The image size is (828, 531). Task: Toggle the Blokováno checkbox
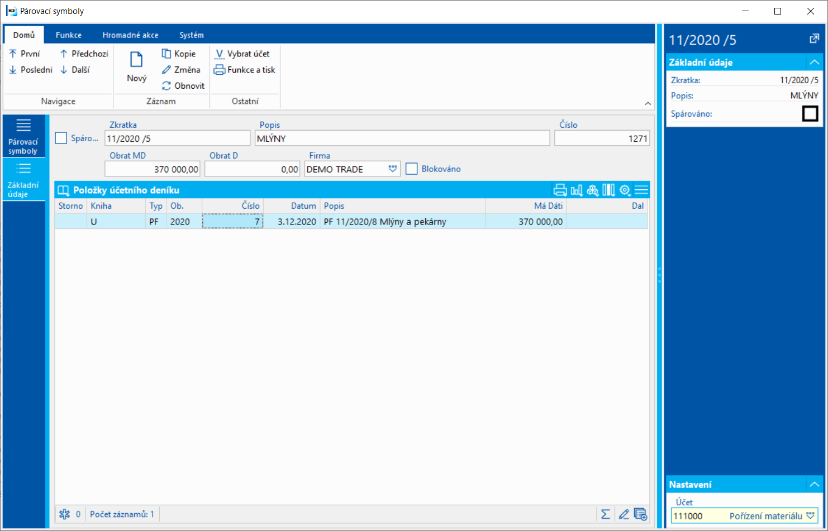412,169
